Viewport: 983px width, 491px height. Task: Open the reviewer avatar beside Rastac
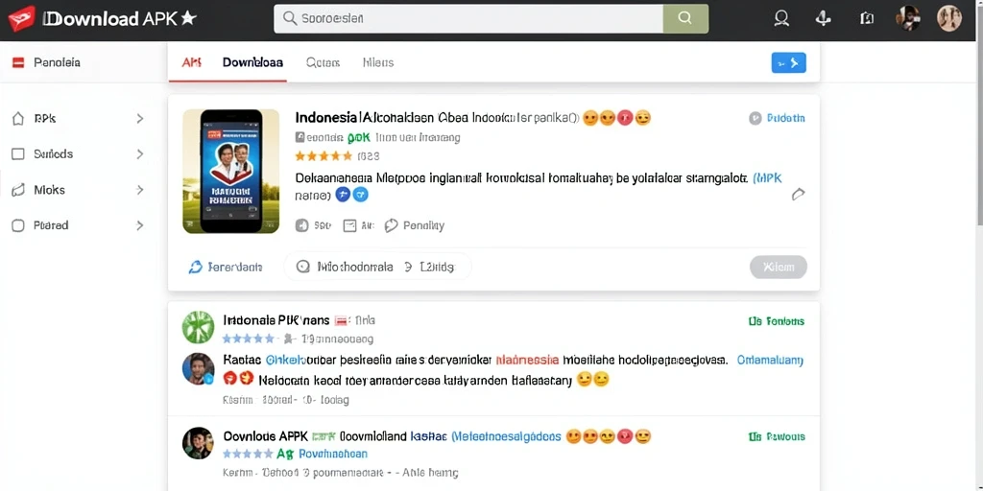click(x=198, y=369)
